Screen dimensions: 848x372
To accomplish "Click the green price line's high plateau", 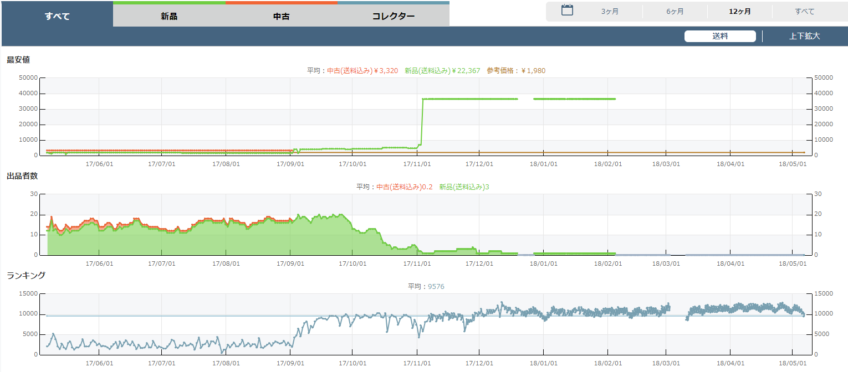I will pos(471,99).
